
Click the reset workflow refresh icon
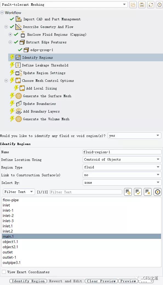pos(151,5)
